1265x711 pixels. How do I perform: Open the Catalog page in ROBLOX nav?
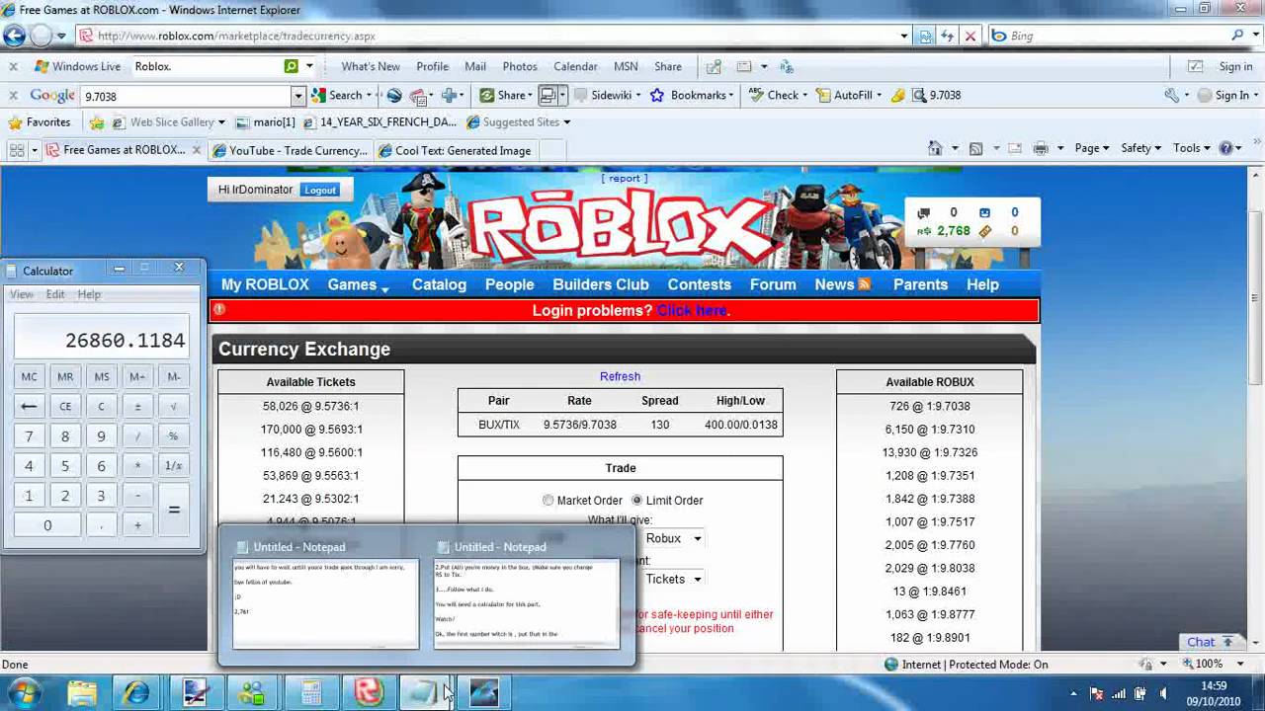(439, 284)
